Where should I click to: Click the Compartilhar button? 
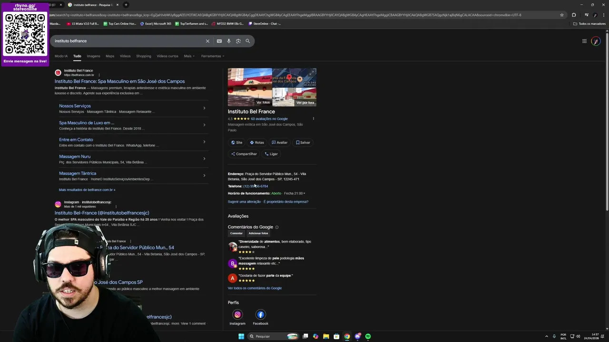click(244, 154)
